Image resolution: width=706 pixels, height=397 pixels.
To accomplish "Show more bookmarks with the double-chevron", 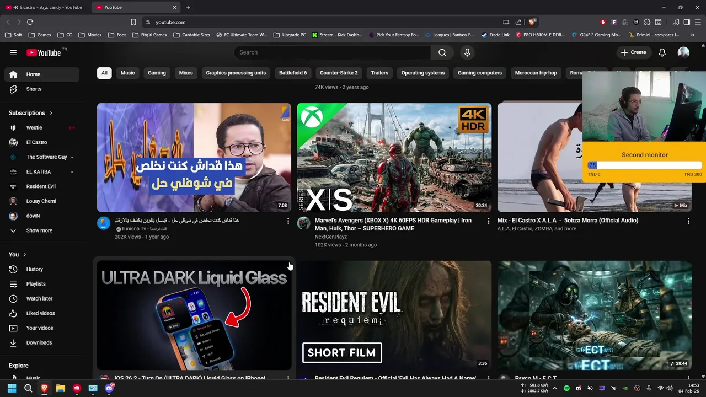I will tap(693, 35).
